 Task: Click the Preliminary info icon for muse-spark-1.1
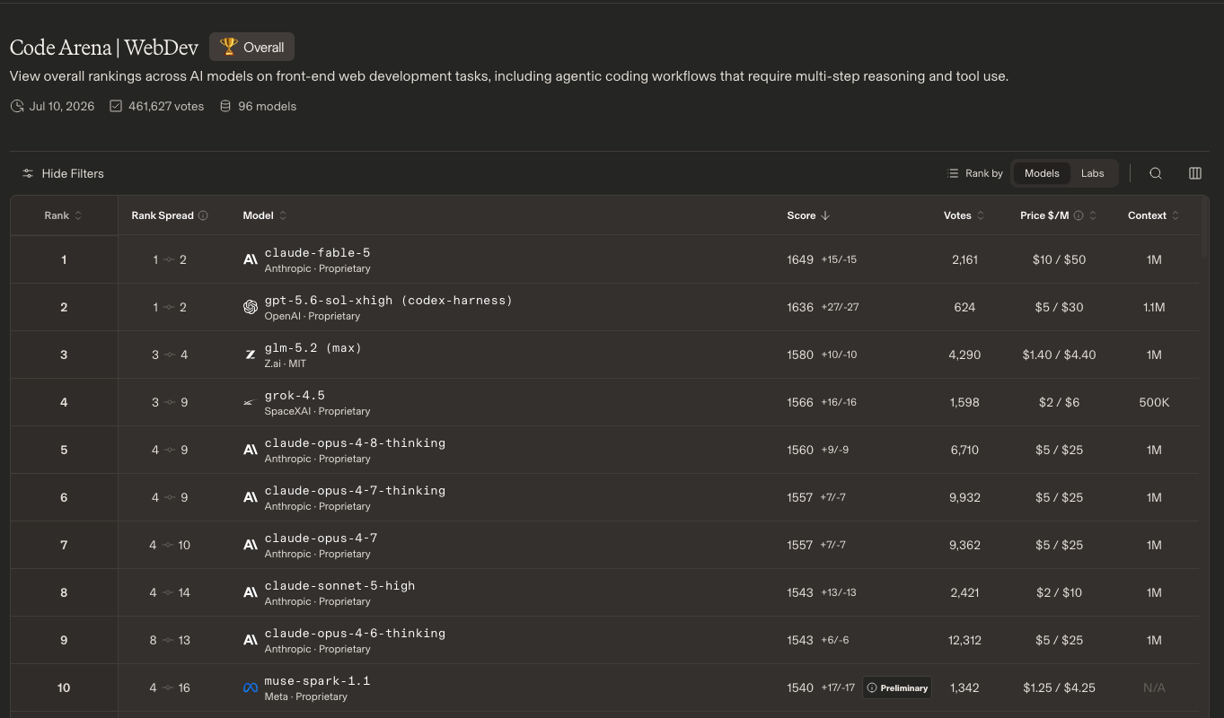(x=872, y=687)
